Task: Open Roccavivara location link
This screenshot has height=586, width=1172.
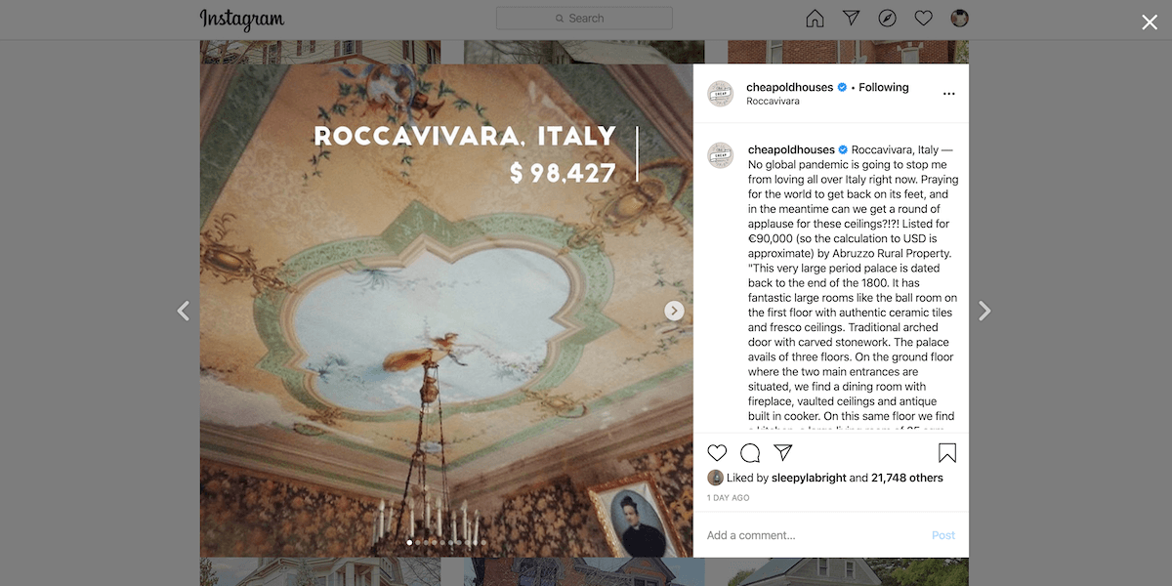Action: [773, 101]
